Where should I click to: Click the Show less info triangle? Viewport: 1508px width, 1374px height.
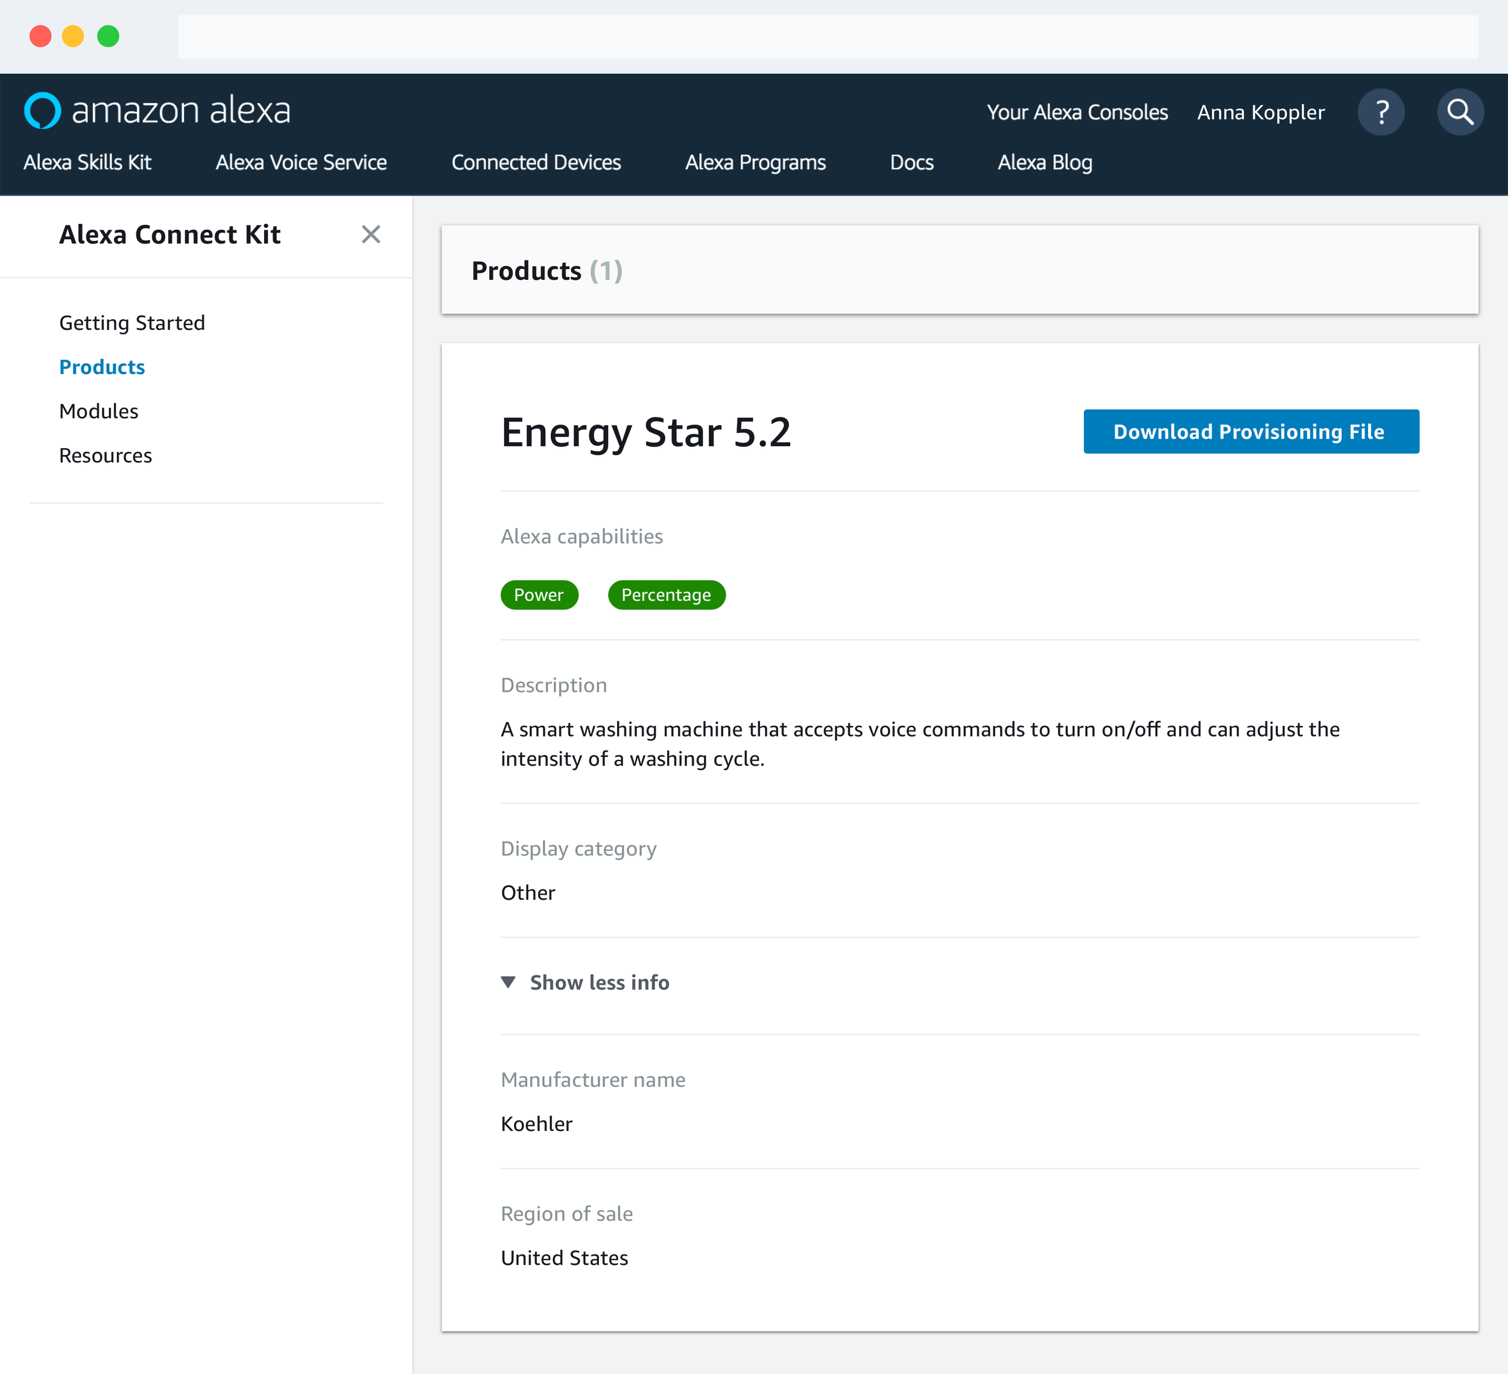(x=508, y=982)
